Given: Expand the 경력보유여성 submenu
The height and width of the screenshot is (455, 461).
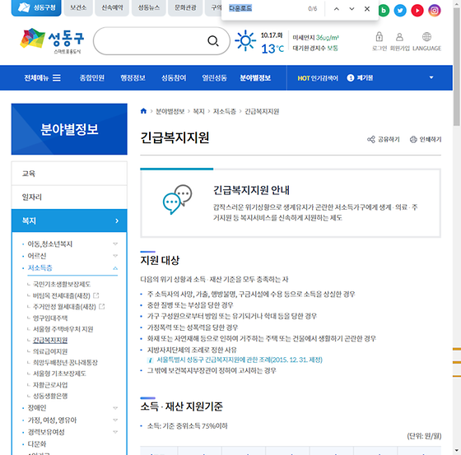Looking at the screenshot, I should 115,432.
